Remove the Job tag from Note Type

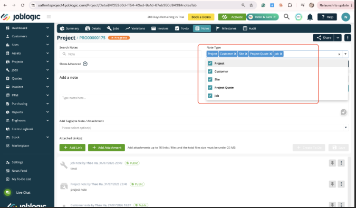[281, 54]
